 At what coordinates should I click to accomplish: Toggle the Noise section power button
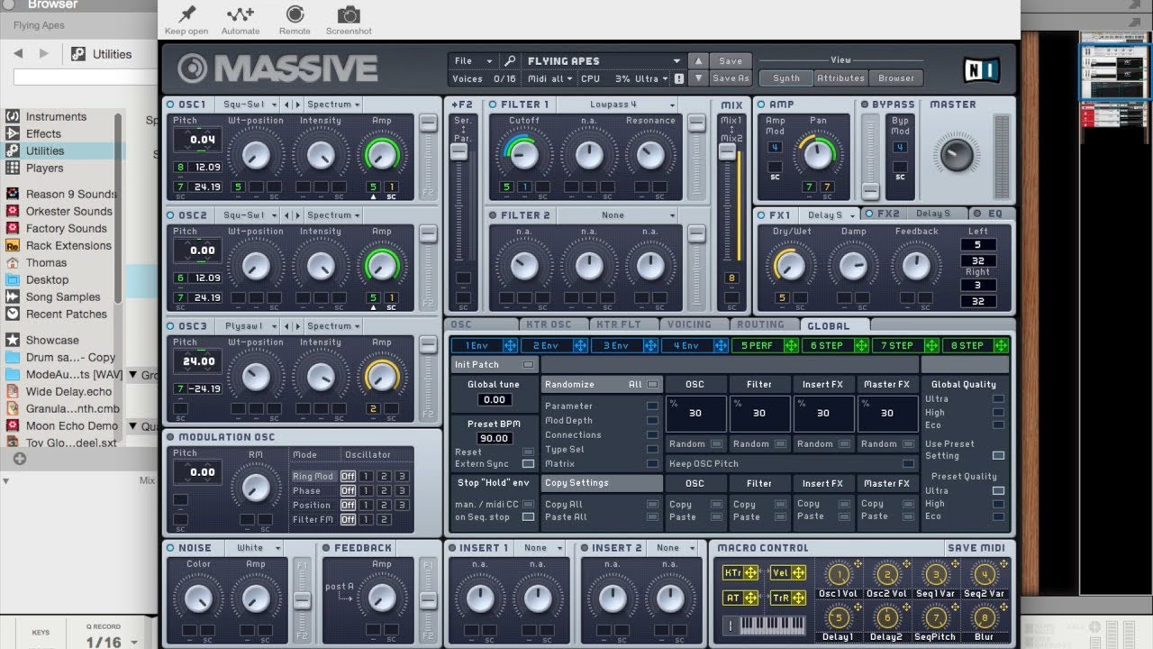[x=170, y=548]
